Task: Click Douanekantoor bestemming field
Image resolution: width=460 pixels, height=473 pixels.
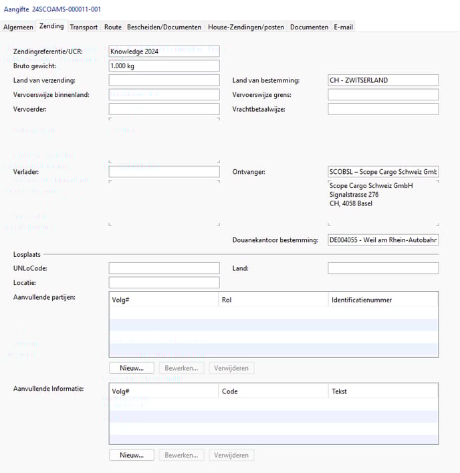Action: [383, 240]
